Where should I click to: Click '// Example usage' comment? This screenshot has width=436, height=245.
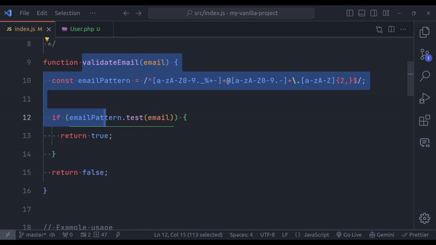[78, 227]
